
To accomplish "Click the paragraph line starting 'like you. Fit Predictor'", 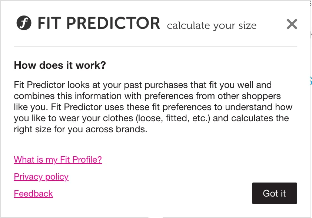I will point(153,107).
